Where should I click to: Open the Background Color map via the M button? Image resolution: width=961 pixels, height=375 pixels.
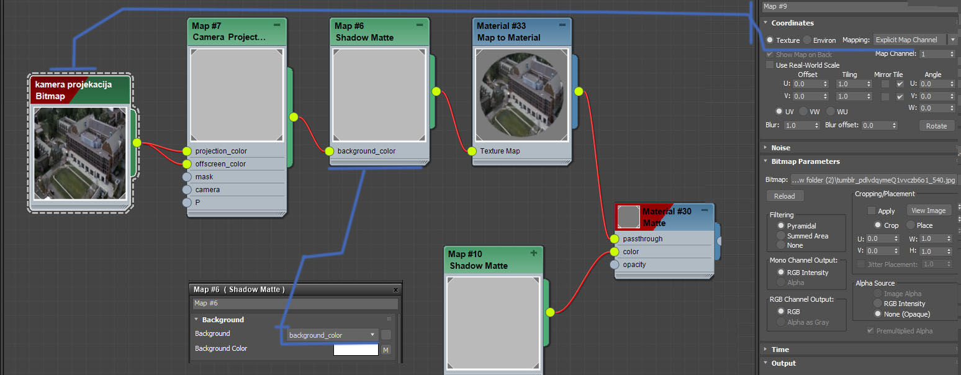tap(386, 350)
